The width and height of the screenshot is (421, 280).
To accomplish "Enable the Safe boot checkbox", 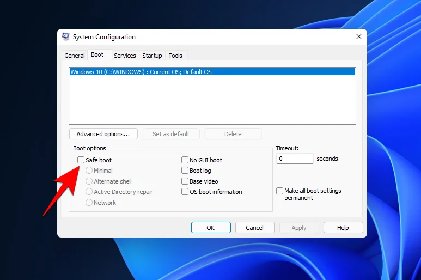I will click(81, 160).
